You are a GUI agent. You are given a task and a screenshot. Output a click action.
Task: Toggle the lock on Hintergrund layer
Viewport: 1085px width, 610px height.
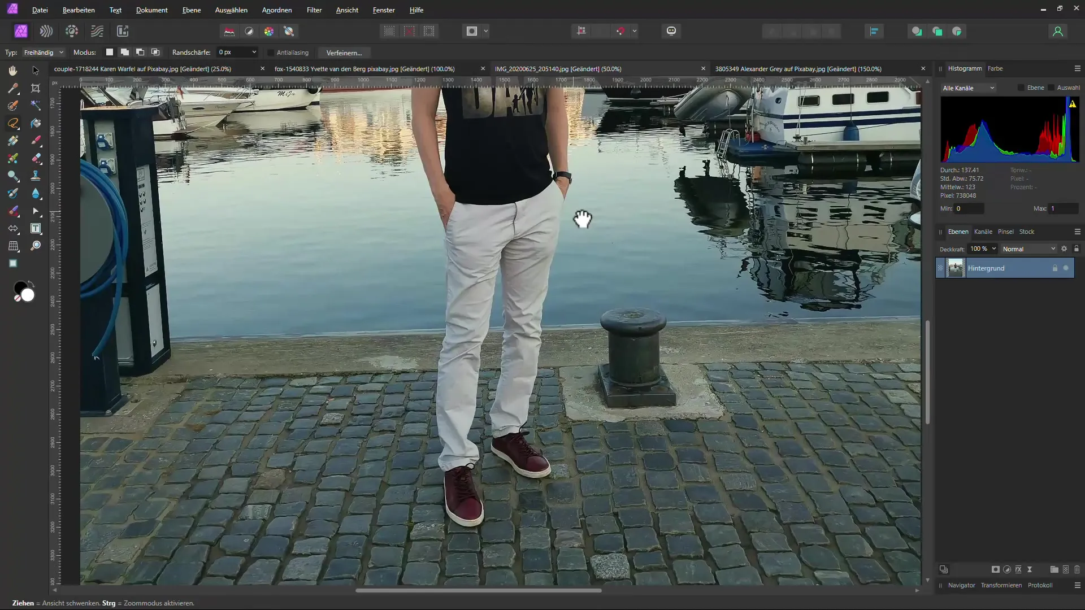(1054, 268)
